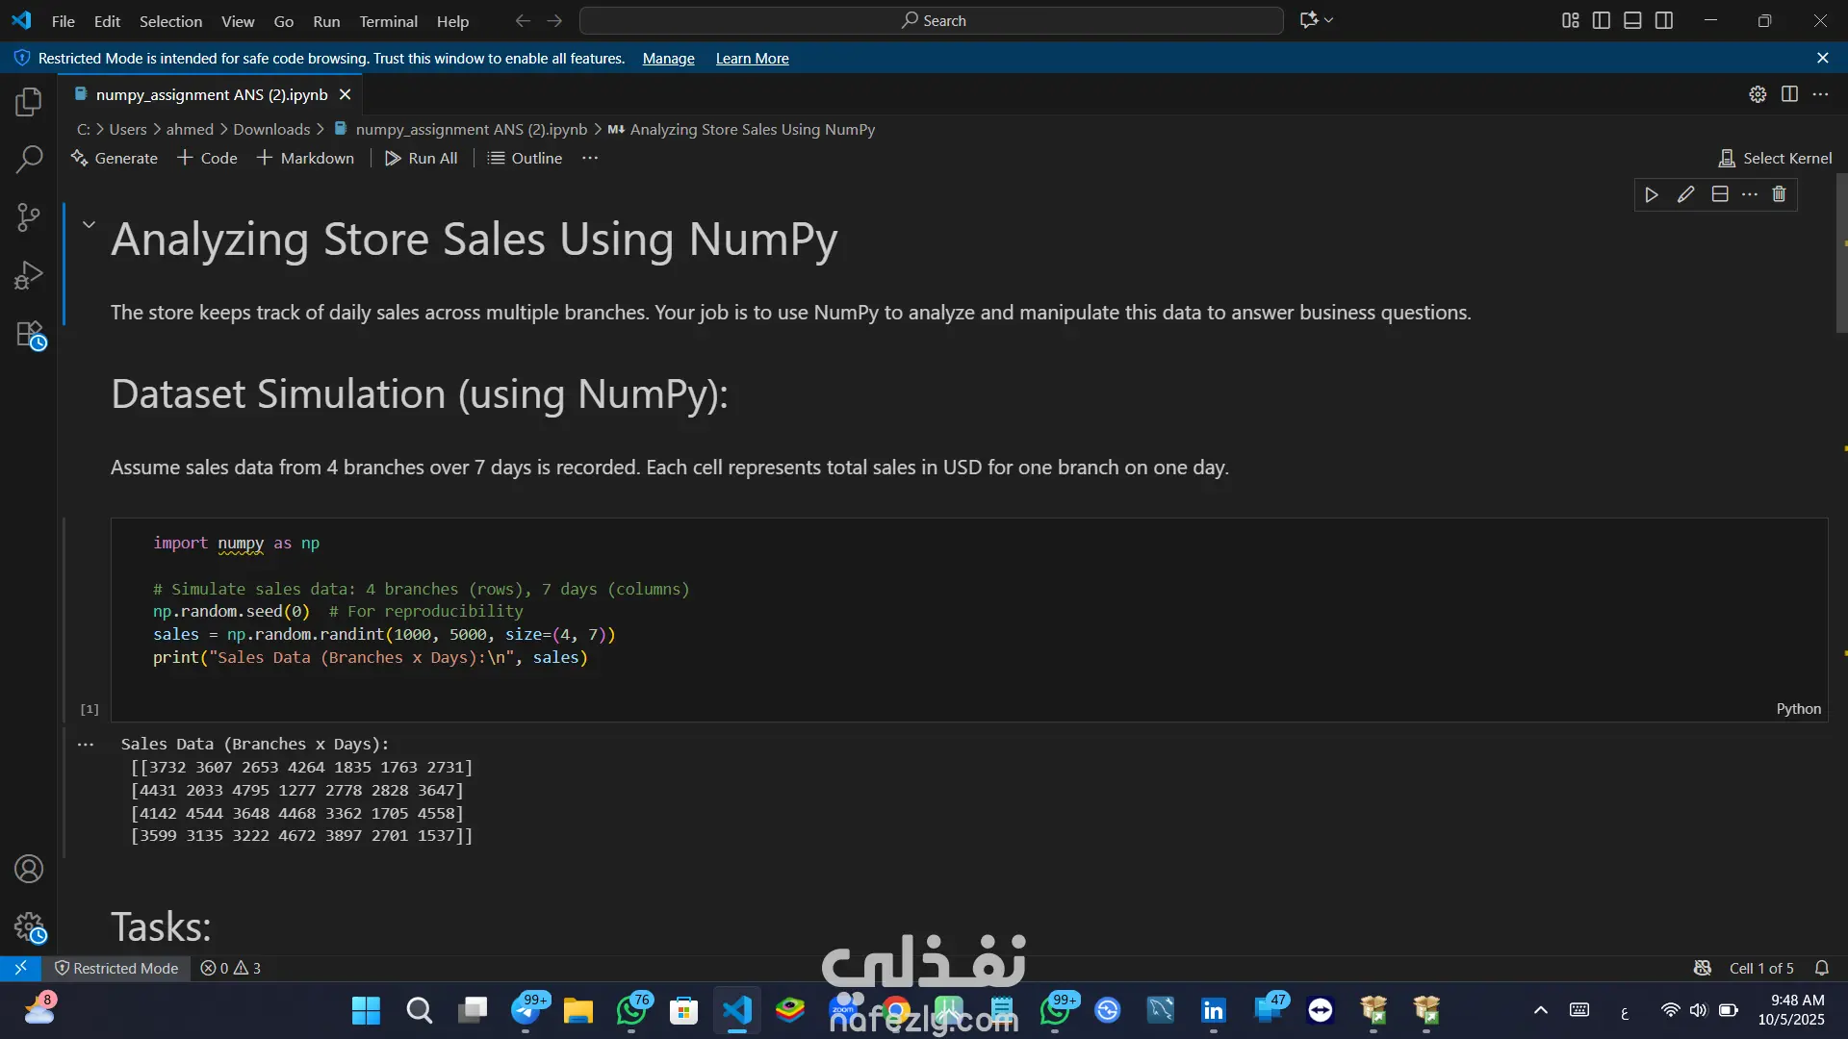This screenshot has height=1039, width=1848.
Task: Toggle the bottom panel visibility
Action: [1632, 20]
